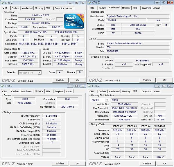
Task: Open Graphics tab in the Mainboard window
Action: click(146, 8)
